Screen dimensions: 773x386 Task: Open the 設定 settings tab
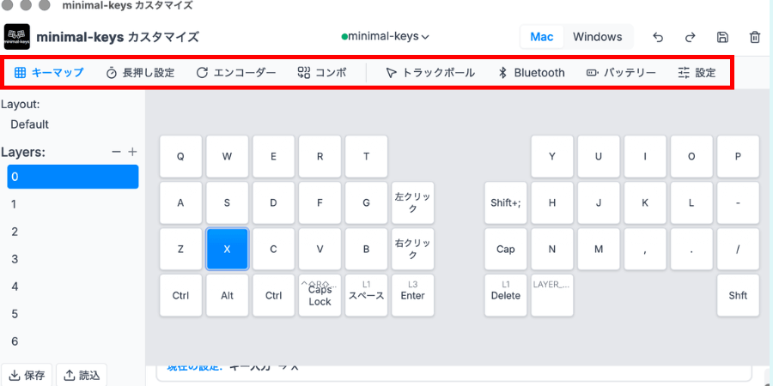click(x=697, y=73)
